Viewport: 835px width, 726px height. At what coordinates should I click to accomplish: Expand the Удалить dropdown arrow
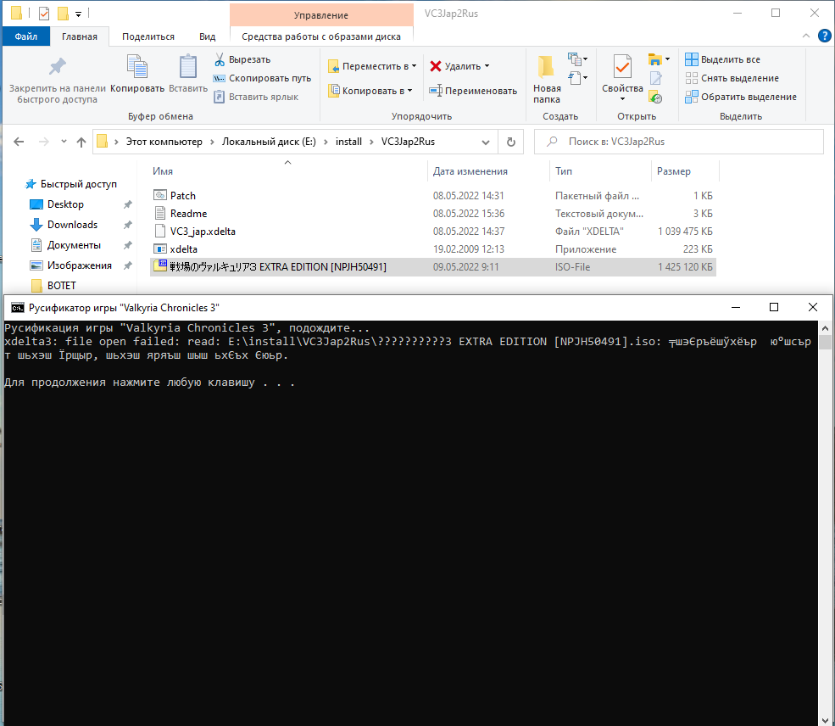pos(487,66)
